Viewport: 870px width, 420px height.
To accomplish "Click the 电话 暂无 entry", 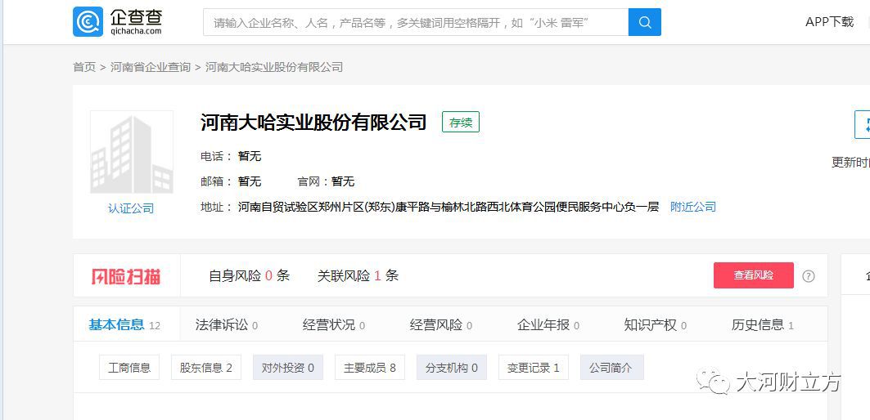I will point(231,157).
